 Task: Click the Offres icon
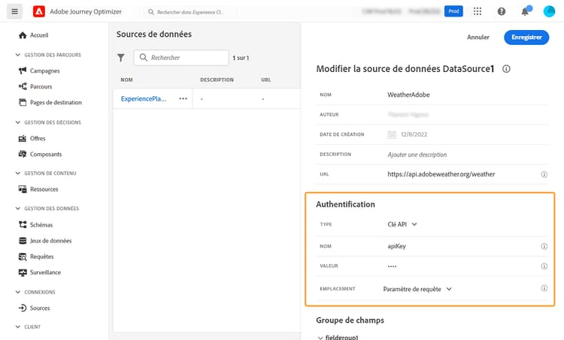[x=23, y=138]
